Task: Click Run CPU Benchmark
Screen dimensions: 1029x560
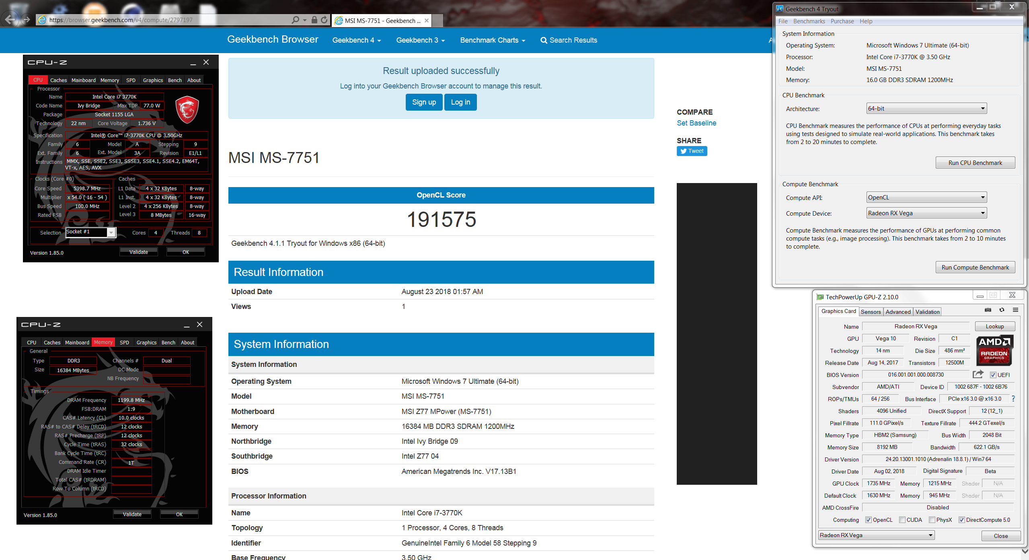Action: 975,163
